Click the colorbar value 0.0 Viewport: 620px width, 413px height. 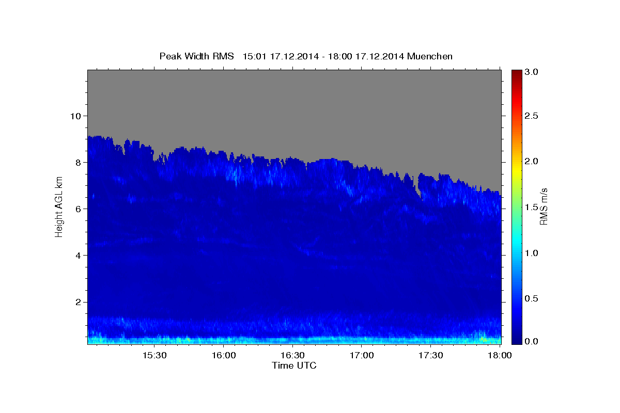click(532, 341)
